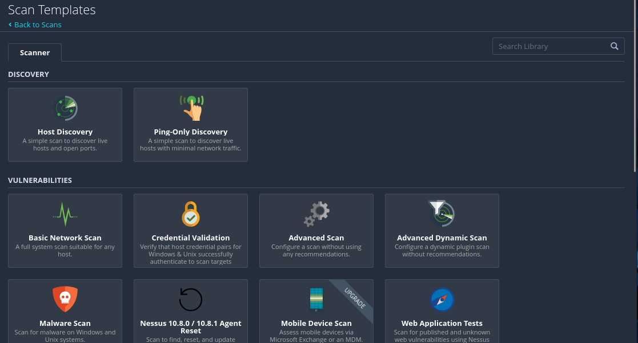Screen dimensions: 638x343
Task: Select the Mobile Device Scan title
Action: pyautogui.click(x=316, y=324)
